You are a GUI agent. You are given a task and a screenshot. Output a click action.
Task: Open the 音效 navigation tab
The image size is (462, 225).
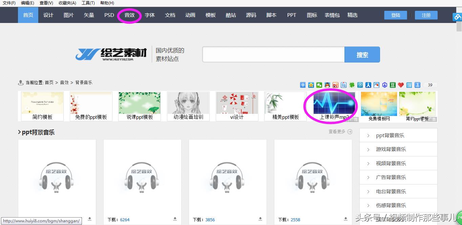coord(129,15)
